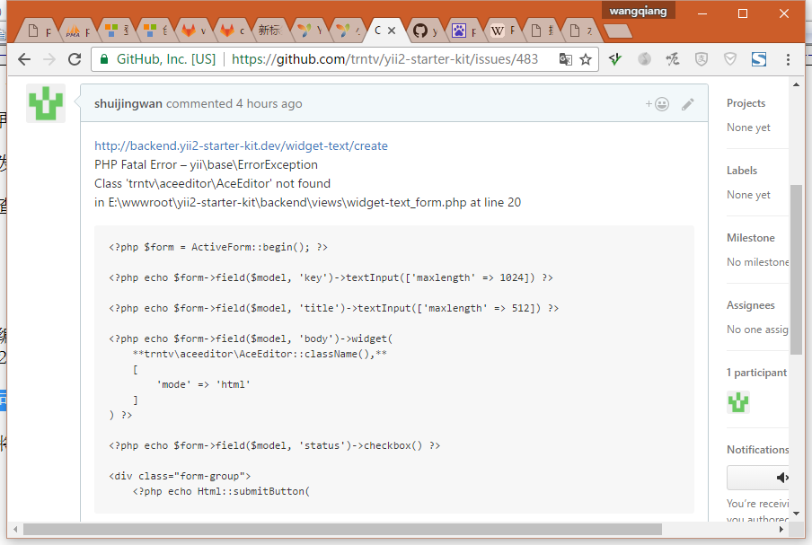The width and height of the screenshot is (812, 545).
Task: Switch to the GitHub octocat tab
Action: (x=420, y=31)
